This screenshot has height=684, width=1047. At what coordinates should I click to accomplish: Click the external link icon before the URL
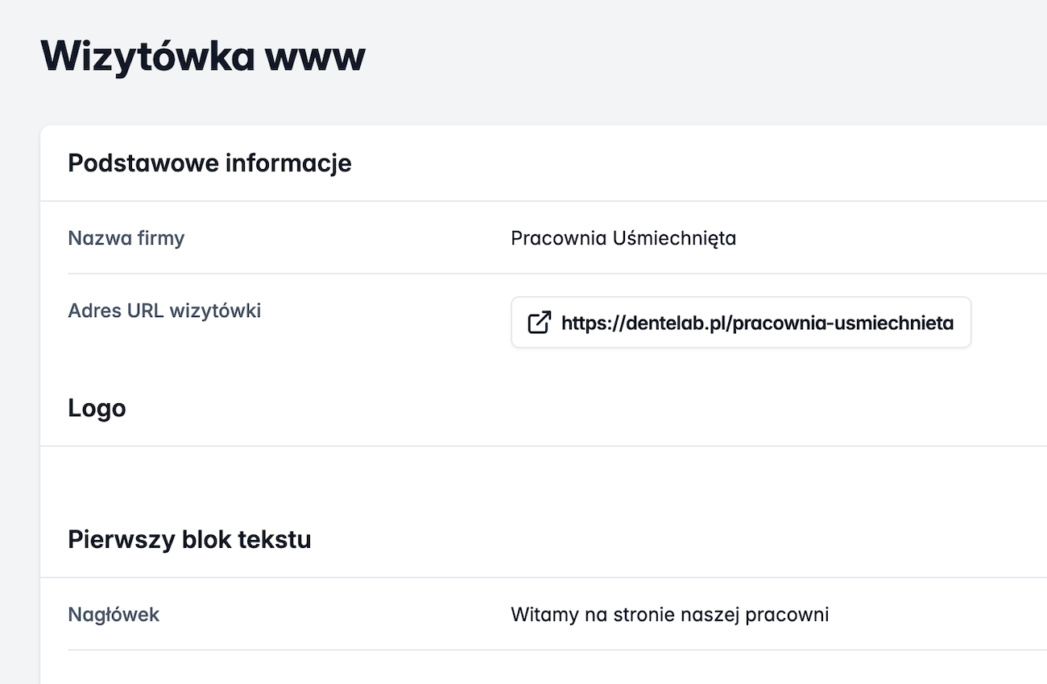point(539,323)
